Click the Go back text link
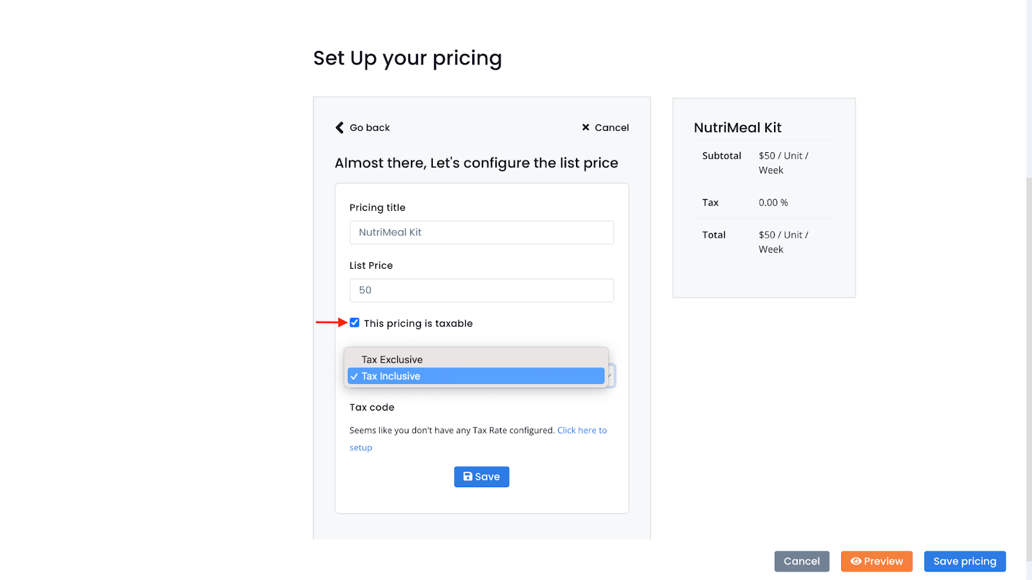1032x580 pixels. click(370, 128)
